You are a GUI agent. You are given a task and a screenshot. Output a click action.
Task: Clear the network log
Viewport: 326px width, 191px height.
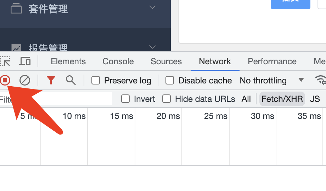pyautogui.click(x=25, y=80)
